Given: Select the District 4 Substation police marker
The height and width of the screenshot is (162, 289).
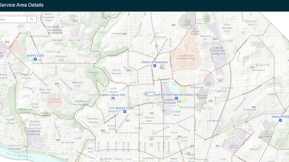Looking at the screenshot, I should [155, 66].
